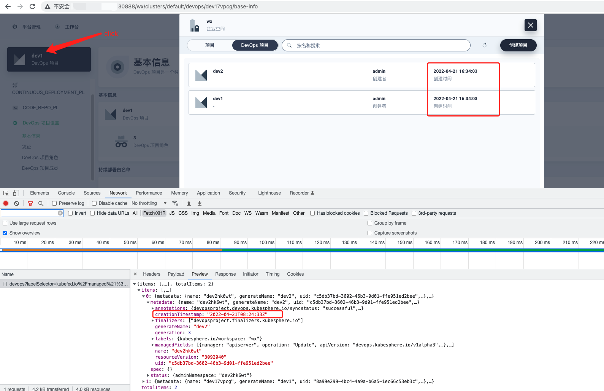The image size is (604, 391).
Task: Click the 按名称搜索 project search field
Action: coord(376,45)
